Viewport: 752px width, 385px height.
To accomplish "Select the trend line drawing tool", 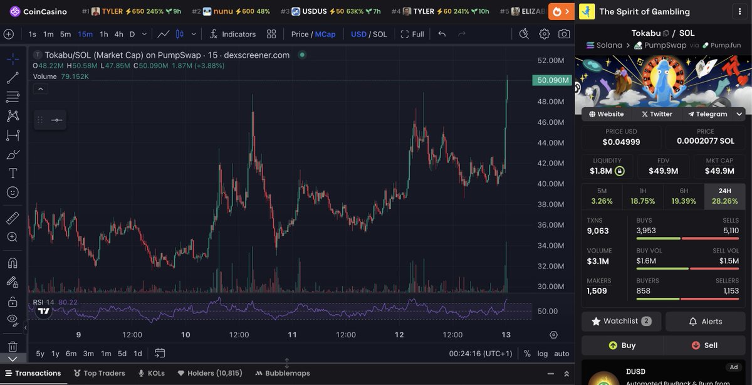I will point(13,78).
